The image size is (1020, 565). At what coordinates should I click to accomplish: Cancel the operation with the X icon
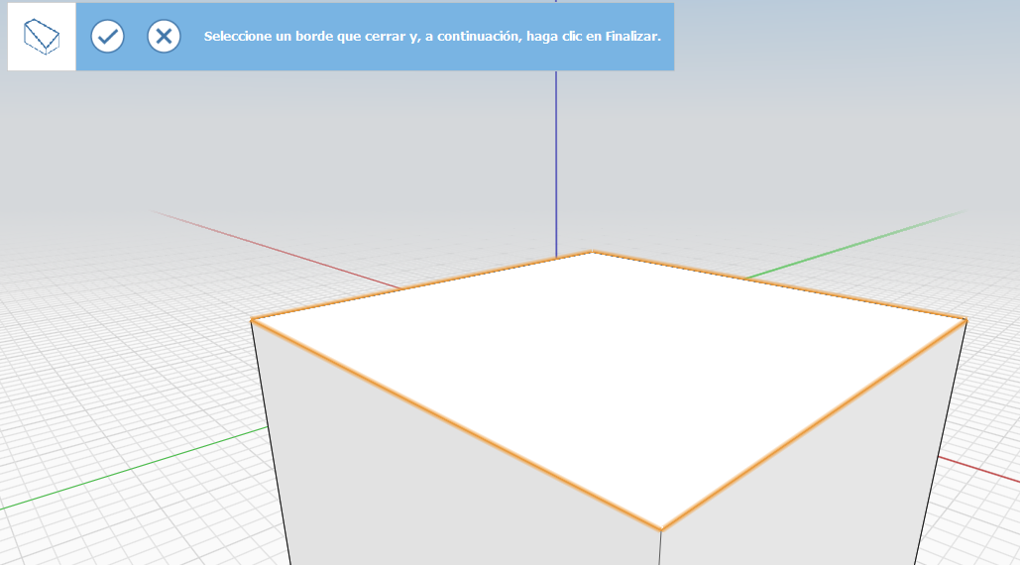(164, 37)
